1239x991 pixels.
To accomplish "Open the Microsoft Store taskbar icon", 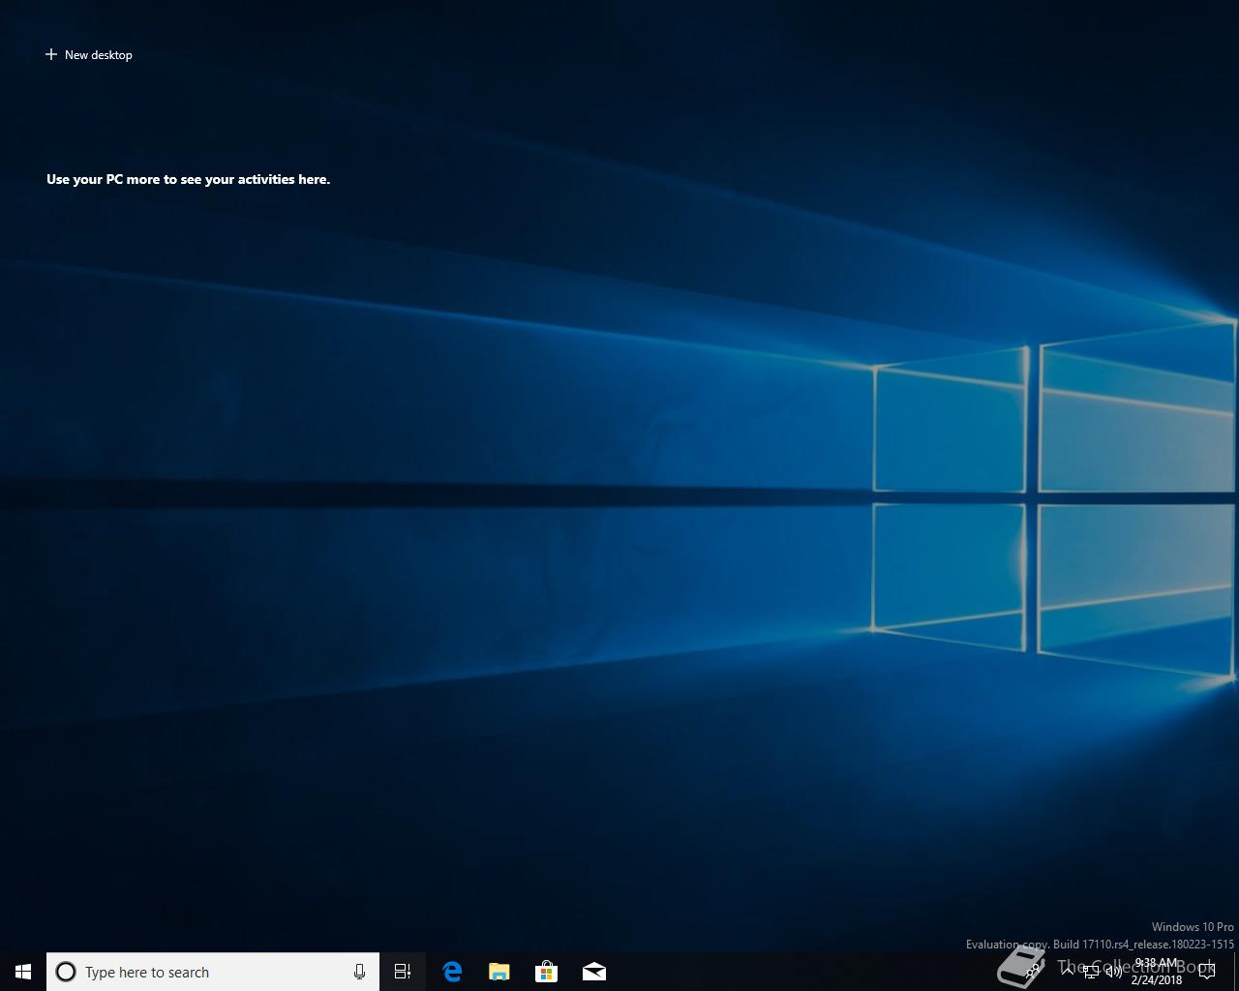I will tap(546, 972).
